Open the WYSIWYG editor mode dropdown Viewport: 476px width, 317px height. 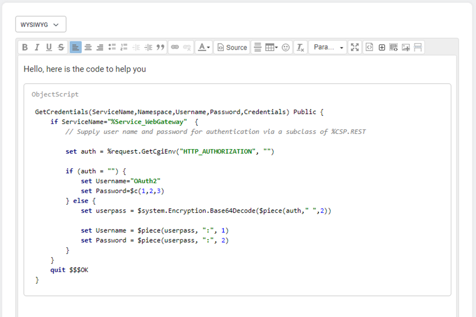40,24
